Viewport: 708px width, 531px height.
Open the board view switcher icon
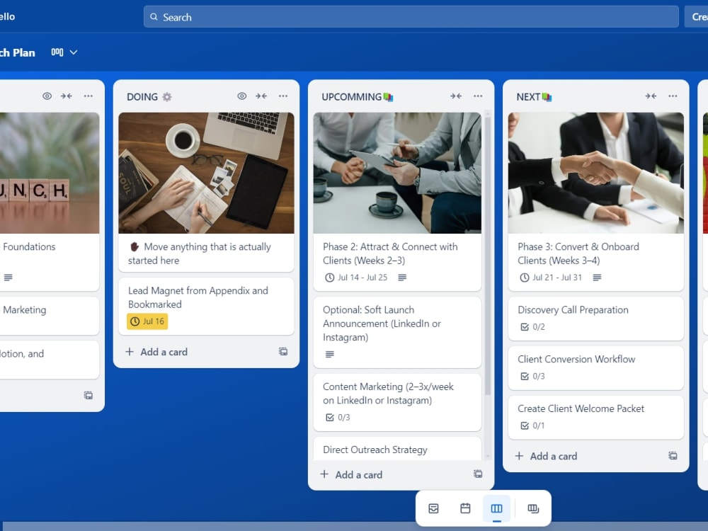pos(57,52)
